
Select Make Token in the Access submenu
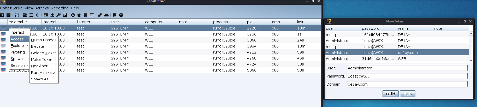click(44, 60)
